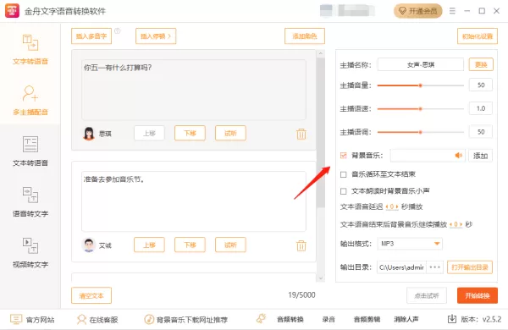Click the text box containing 准备去参加音乐节。
Image resolution: width=508 pixels, height=330 pixels.
(x=194, y=201)
